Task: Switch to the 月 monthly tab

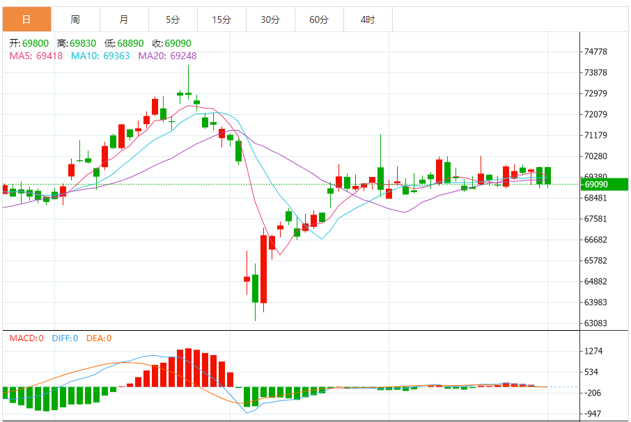Action: click(124, 19)
